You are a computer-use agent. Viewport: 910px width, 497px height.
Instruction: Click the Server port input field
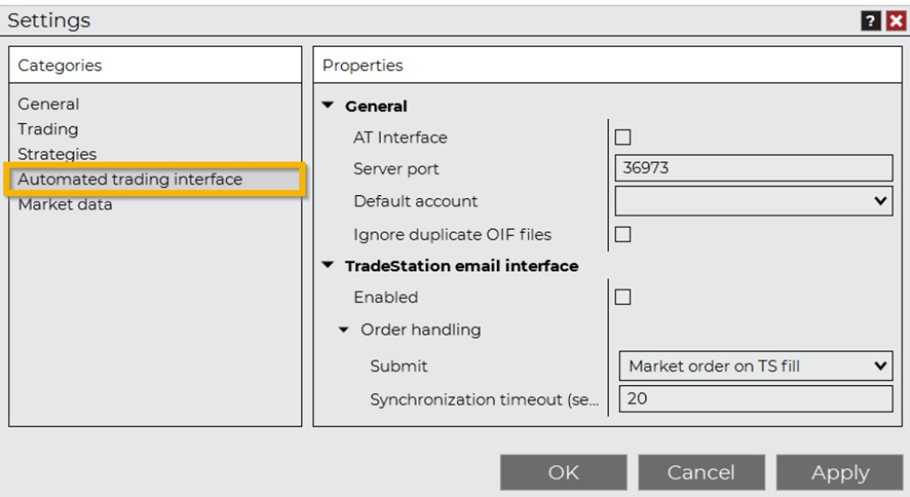point(754,168)
